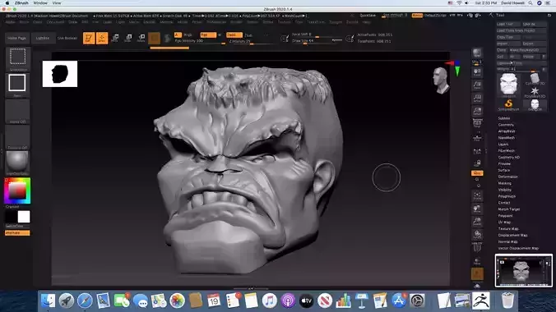
Task: Toggle the Live Boolean button
Action: 67,38
